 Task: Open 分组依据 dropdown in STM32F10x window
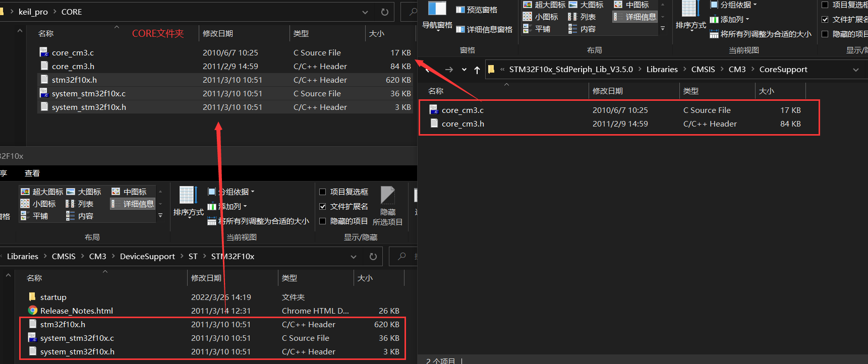point(232,192)
